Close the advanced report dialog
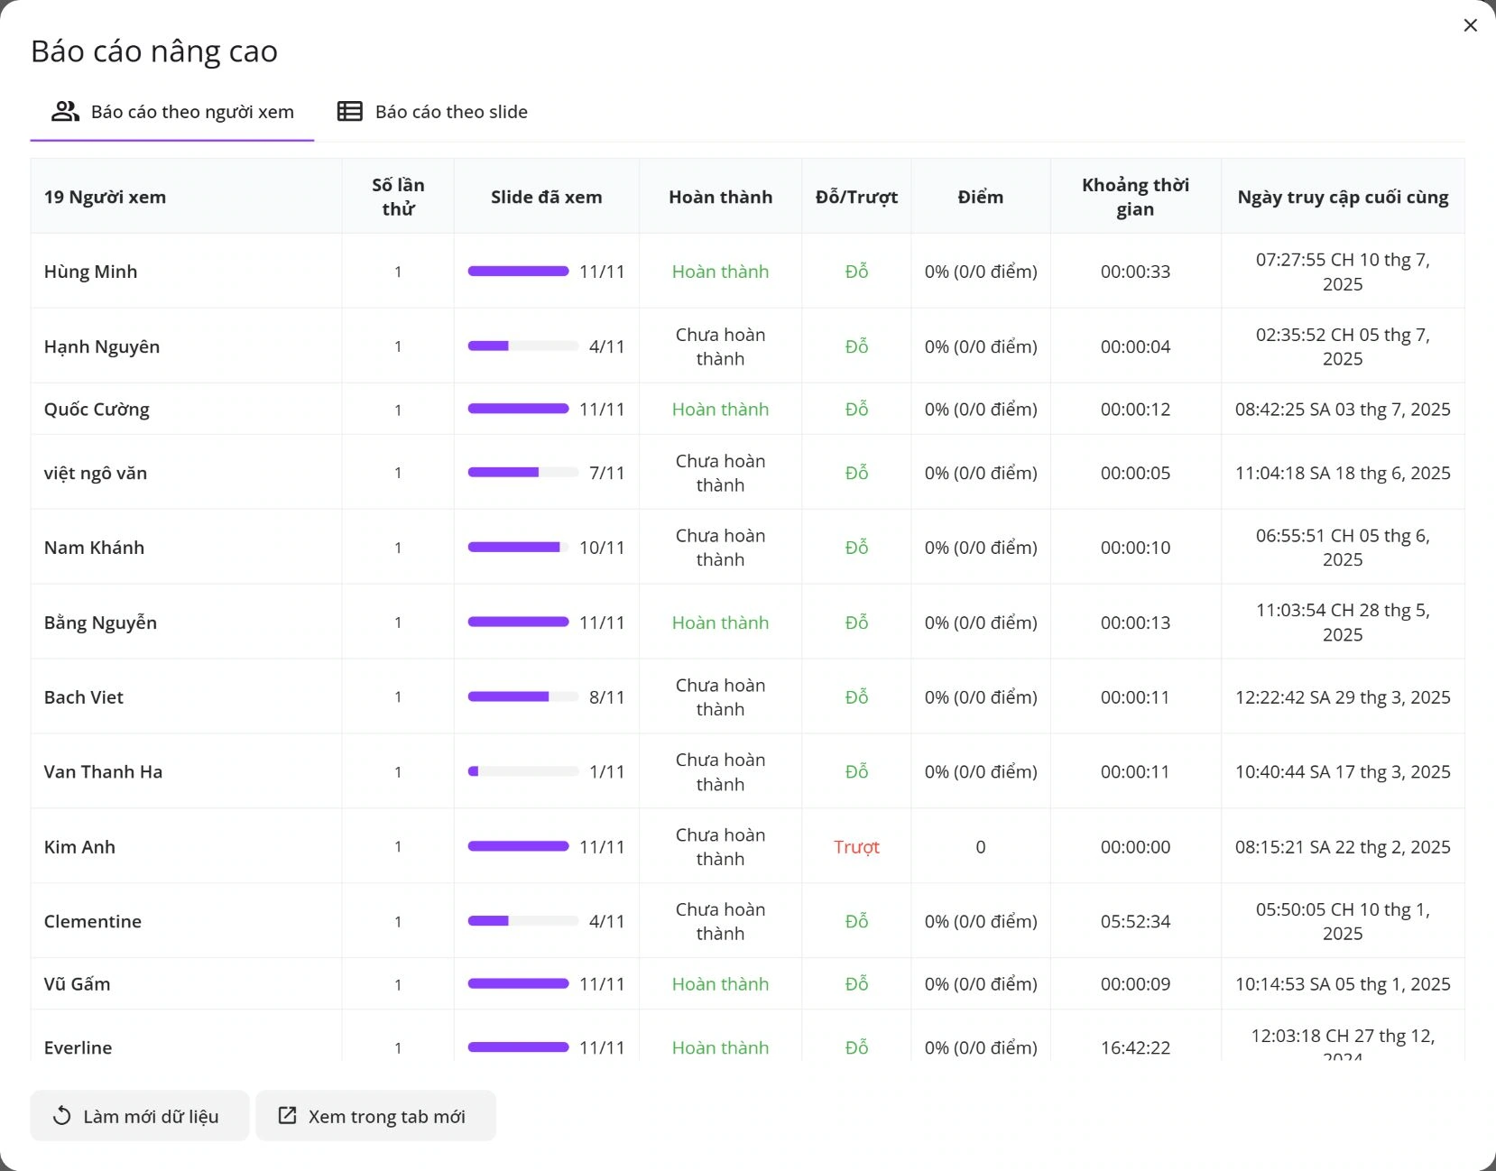 pos(1470,25)
